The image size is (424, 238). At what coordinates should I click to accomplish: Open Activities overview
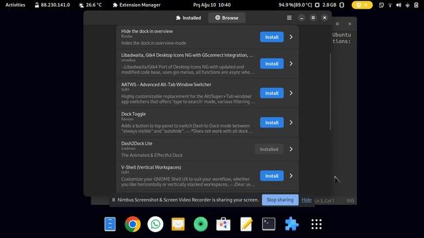pyautogui.click(x=15, y=5)
